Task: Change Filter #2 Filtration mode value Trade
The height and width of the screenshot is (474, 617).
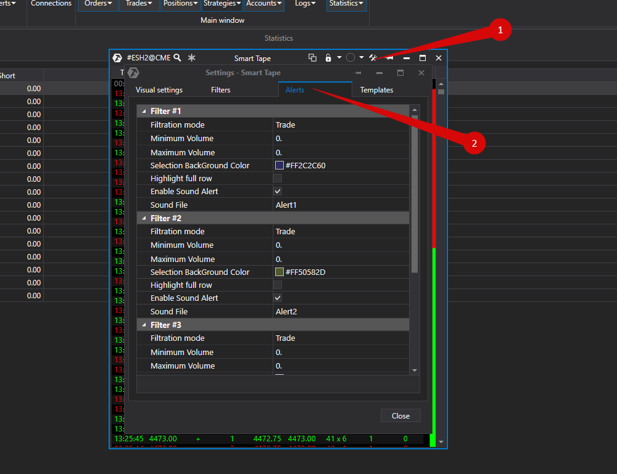Action: (x=341, y=232)
